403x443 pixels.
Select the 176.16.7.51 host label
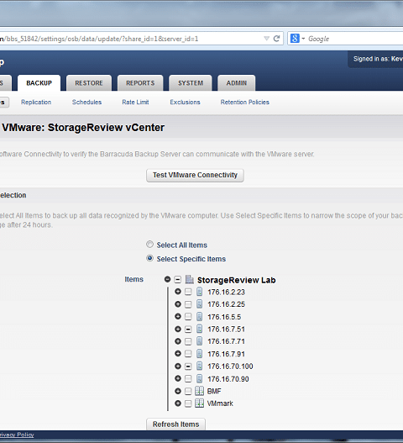(226, 330)
